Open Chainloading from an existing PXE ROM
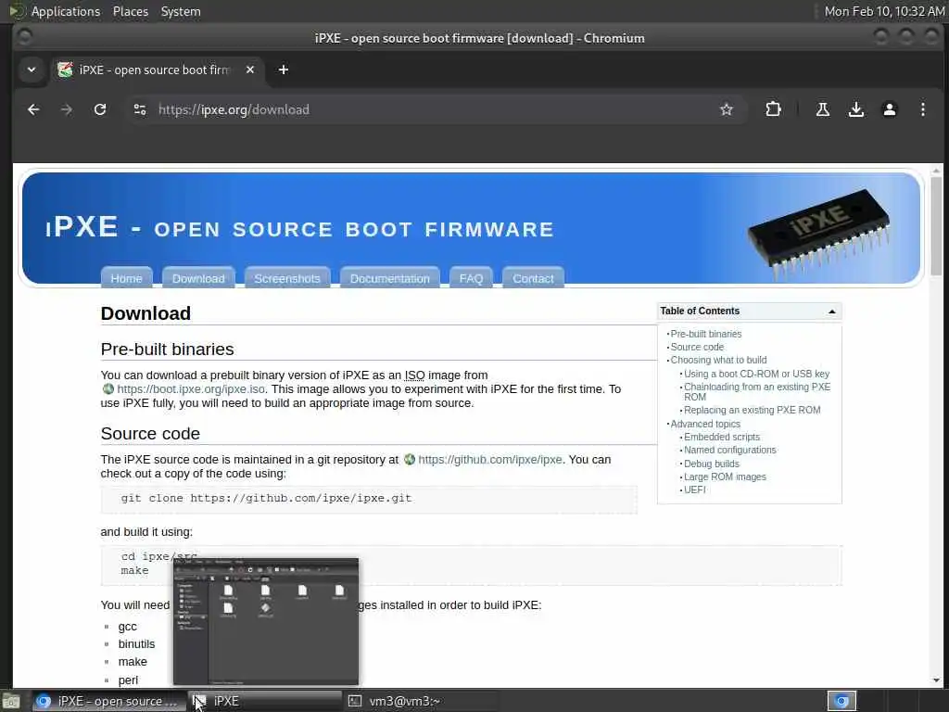949x712 pixels. 757,392
